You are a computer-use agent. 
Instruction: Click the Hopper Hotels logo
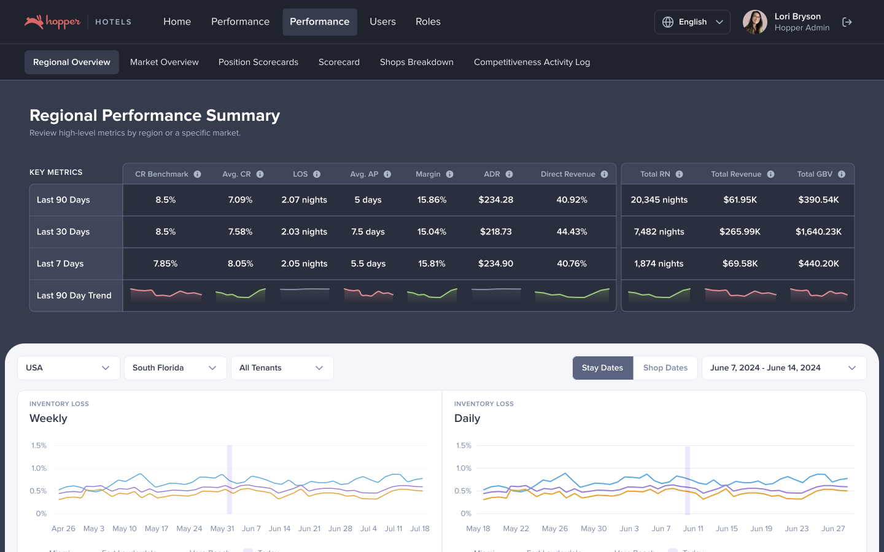click(x=77, y=22)
